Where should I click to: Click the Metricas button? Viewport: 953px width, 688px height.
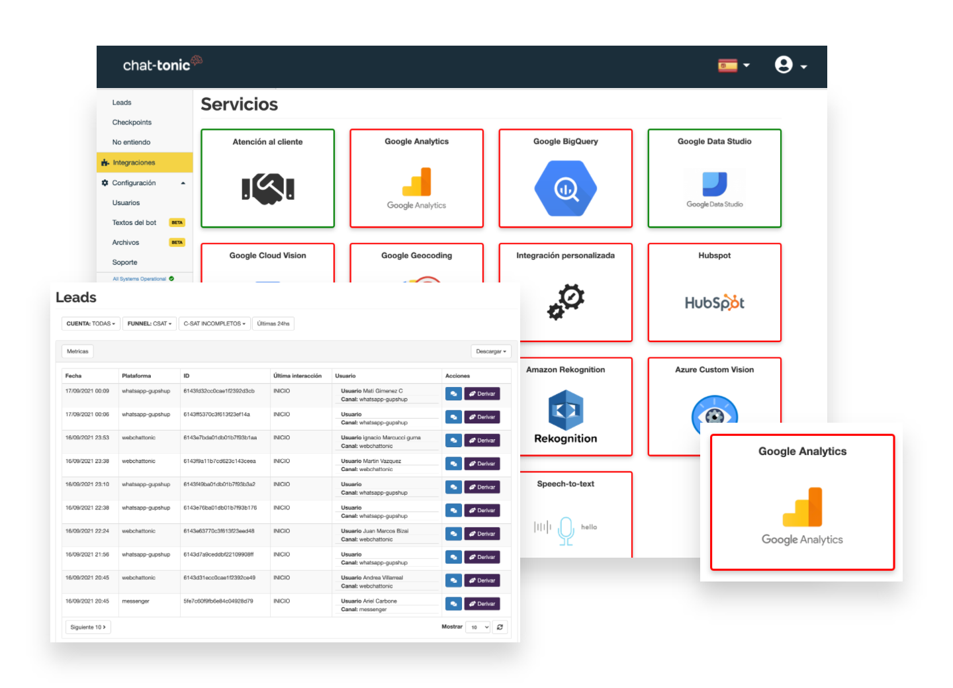tap(77, 351)
